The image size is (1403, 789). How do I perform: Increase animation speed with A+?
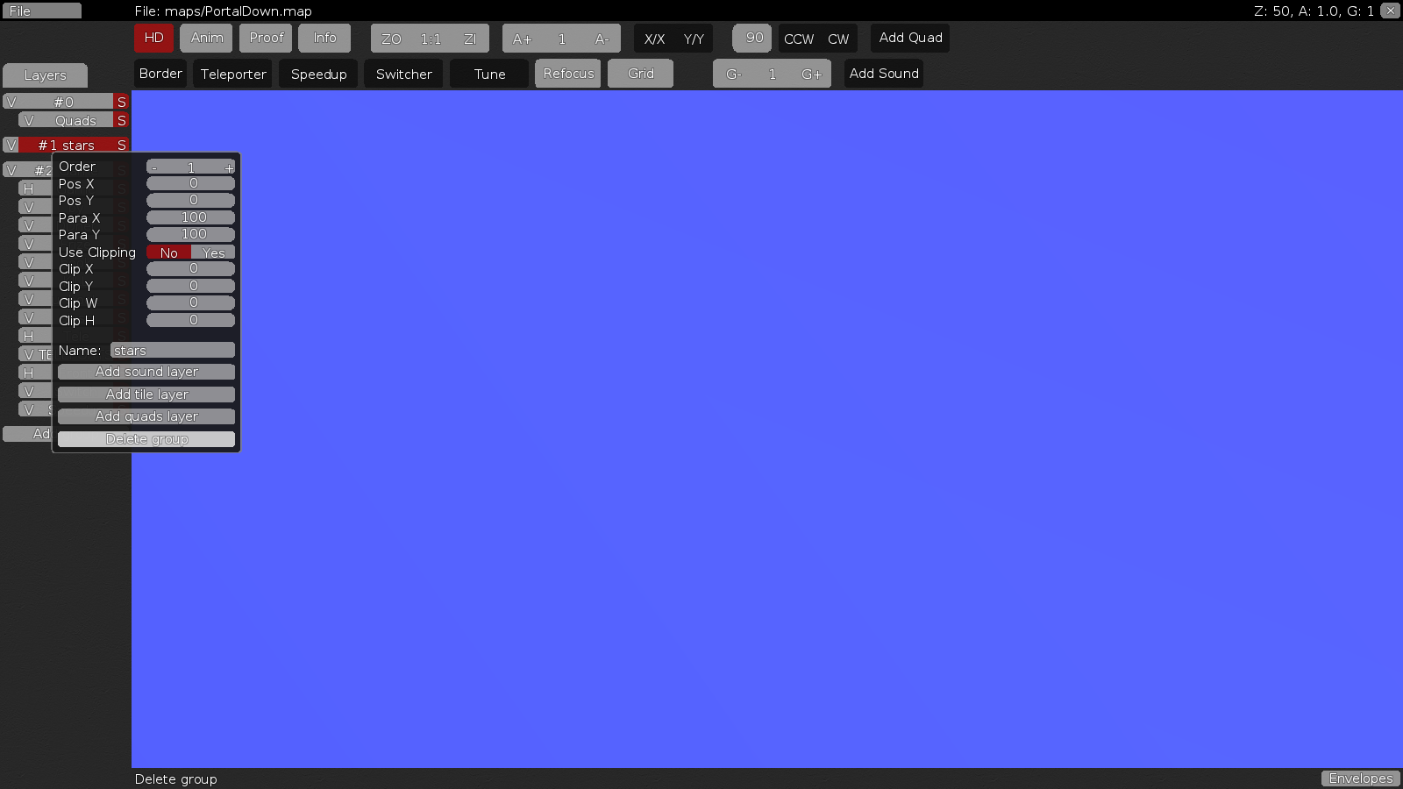coord(523,38)
